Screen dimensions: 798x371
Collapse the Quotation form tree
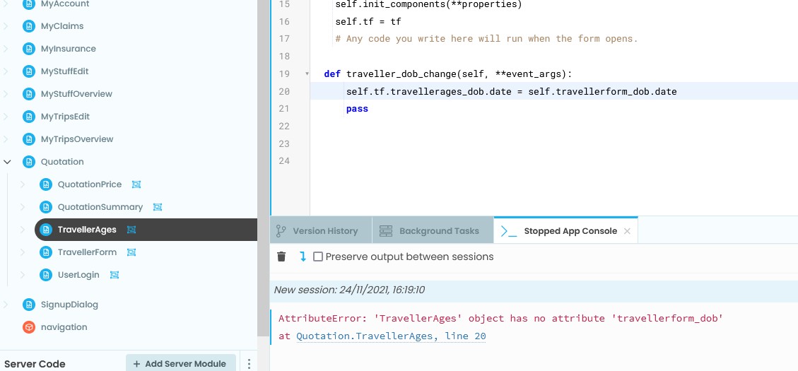(x=7, y=162)
